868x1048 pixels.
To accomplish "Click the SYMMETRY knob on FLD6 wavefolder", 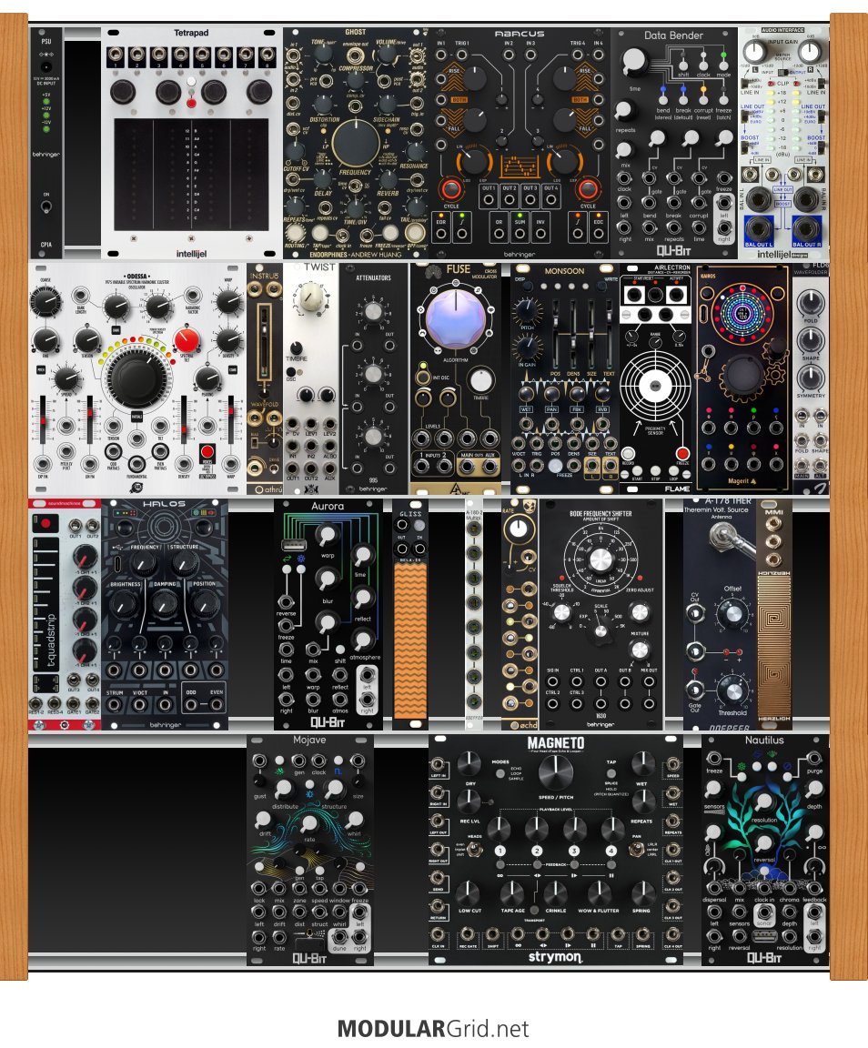I will 811,377.
